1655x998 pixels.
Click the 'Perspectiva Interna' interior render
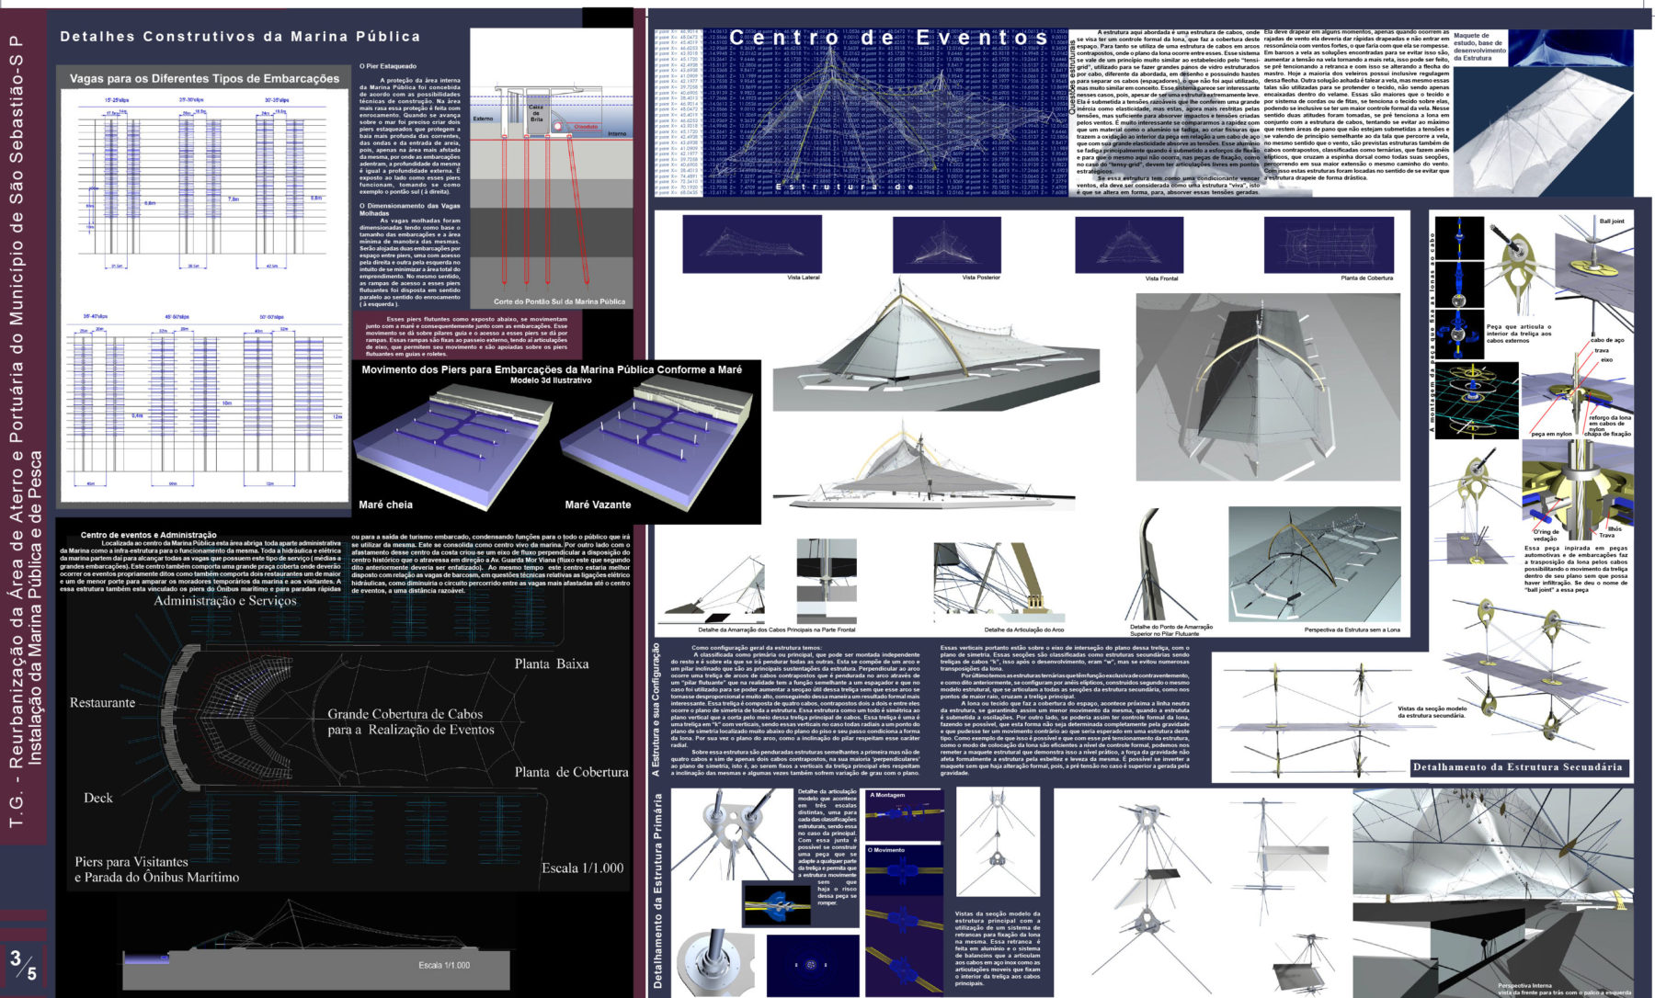[x=1492, y=891]
